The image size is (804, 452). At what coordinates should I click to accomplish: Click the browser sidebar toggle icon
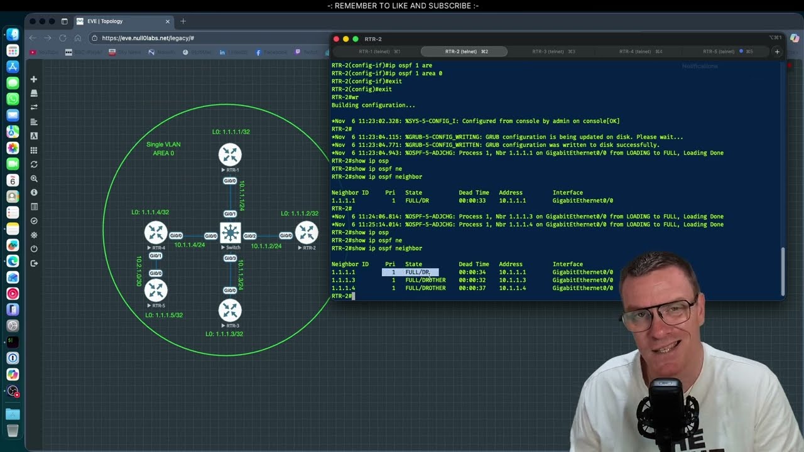pos(64,21)
